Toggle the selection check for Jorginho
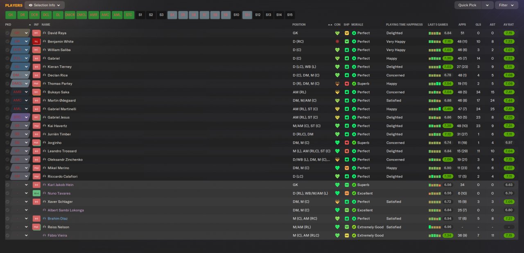This screenshot has width=524, height=253. [x=7, y=143]
